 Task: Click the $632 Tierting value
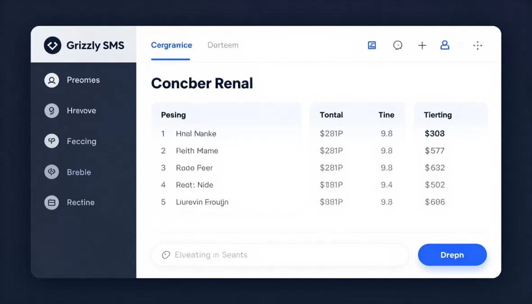(x=435, y=168)
